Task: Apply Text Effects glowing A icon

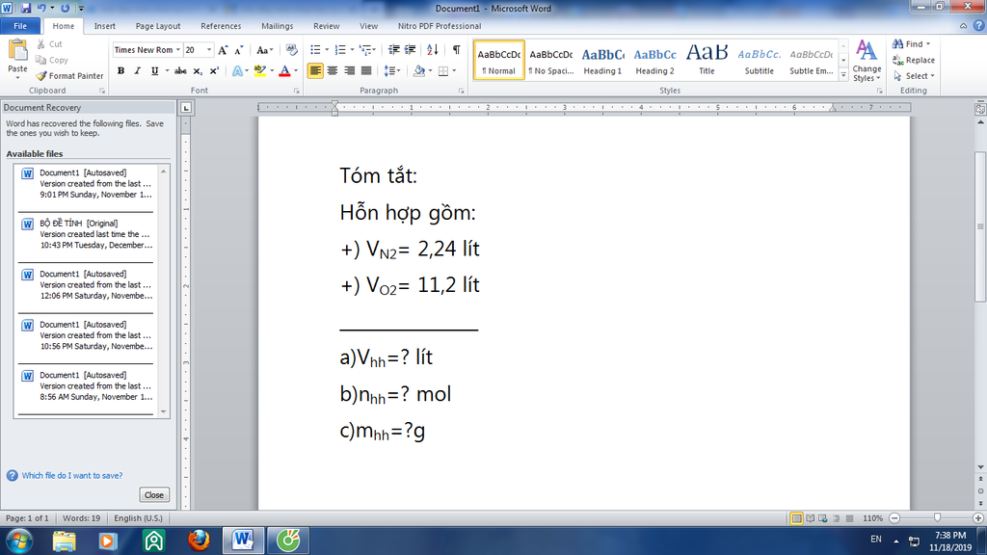Action: tap(237, 71)
